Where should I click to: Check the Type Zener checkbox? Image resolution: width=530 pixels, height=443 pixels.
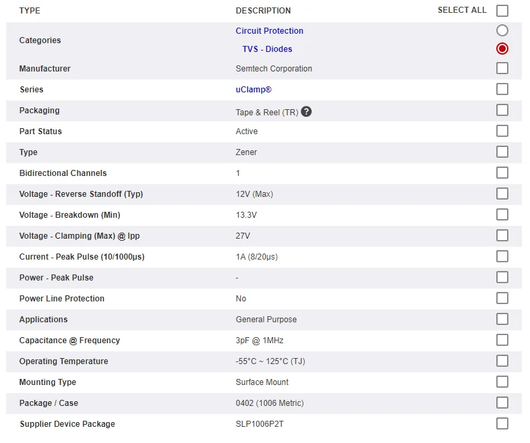click(x=502, y=152)
